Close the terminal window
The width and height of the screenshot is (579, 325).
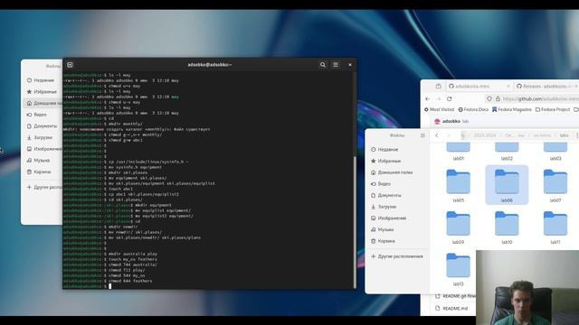350,65
